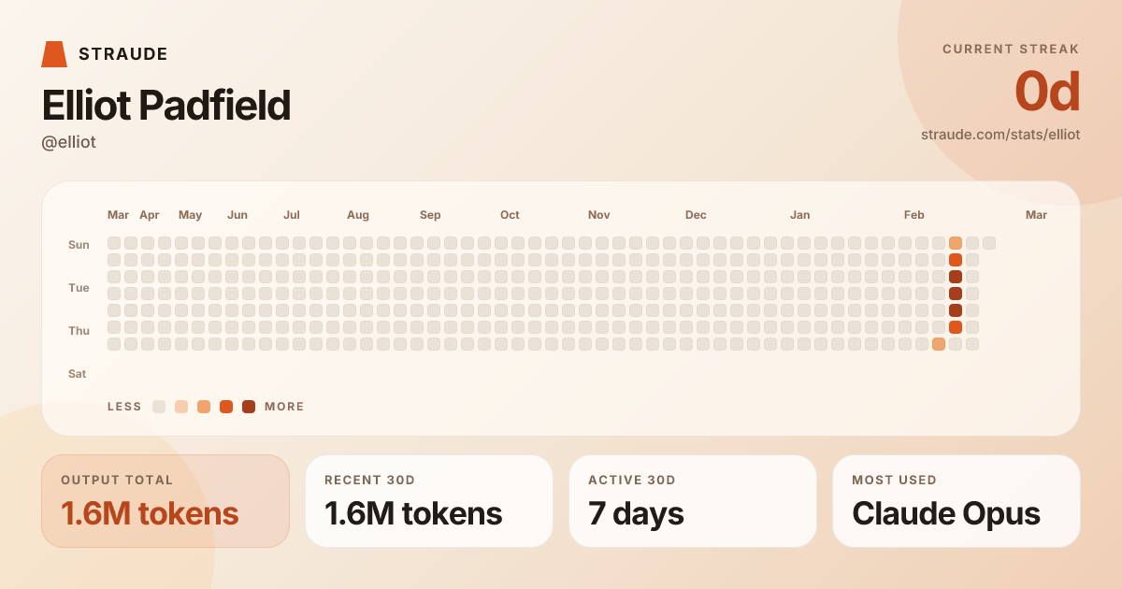Screen dimensions: 1122x589
Task: Click the orange activity cell in the Sun row
Action: 956,243
